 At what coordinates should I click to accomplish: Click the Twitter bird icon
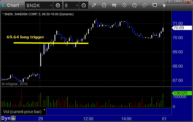tap(164, 5)
